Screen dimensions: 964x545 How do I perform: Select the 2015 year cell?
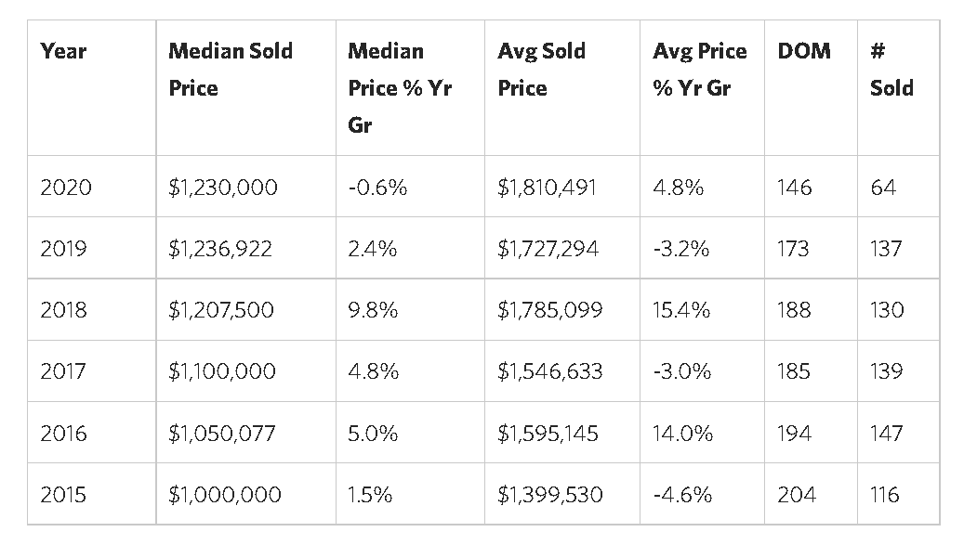[65, 495]
